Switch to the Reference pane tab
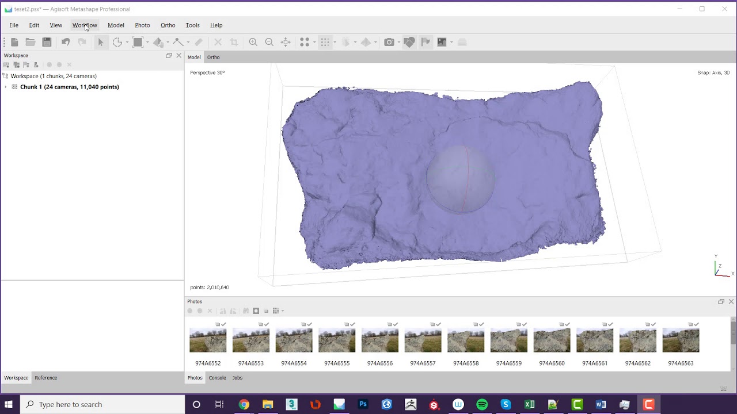Viewport: 737px width, 414px height. (46, 378)
